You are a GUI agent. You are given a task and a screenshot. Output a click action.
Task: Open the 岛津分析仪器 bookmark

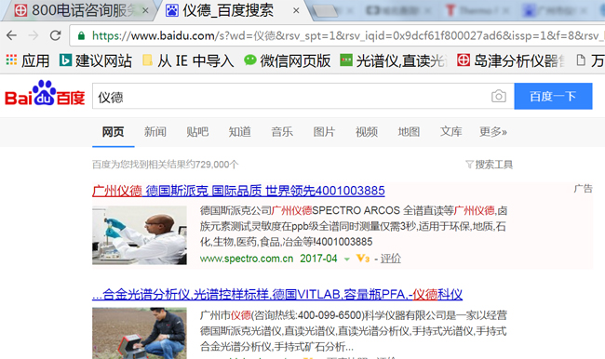coord(511,60)
